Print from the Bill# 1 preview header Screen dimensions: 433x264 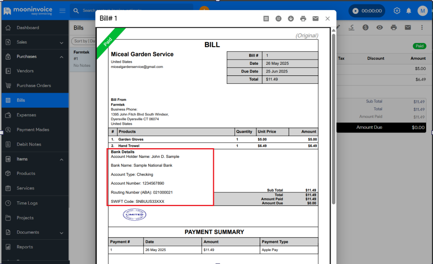coord(303,19)
